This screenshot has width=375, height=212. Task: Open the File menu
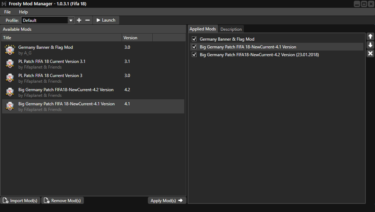7,12
